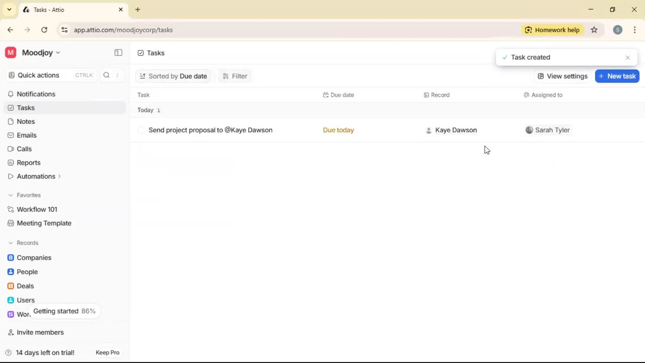
Task: Open the Getting started 86% progress popup
Action: point(64,311)
